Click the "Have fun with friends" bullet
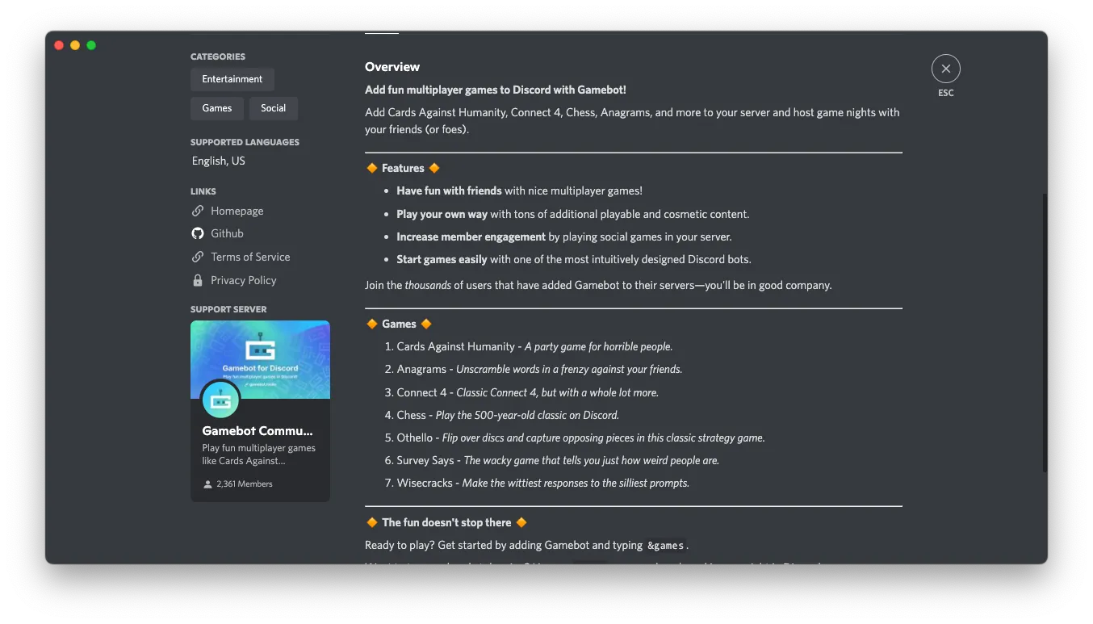 520,191
